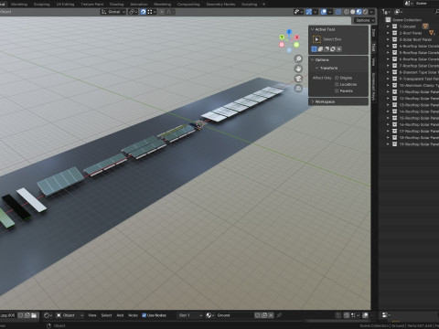Switch to the Geometry Nodes workspace tab
This screenshot has height=329, width=439.
220,5
